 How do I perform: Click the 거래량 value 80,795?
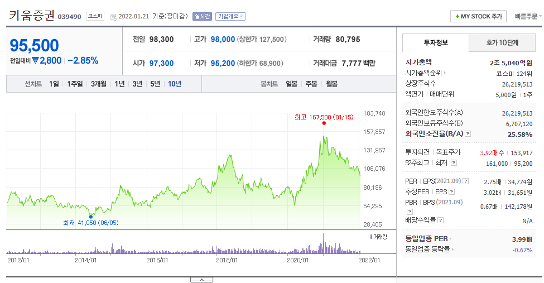coord(348,39)
